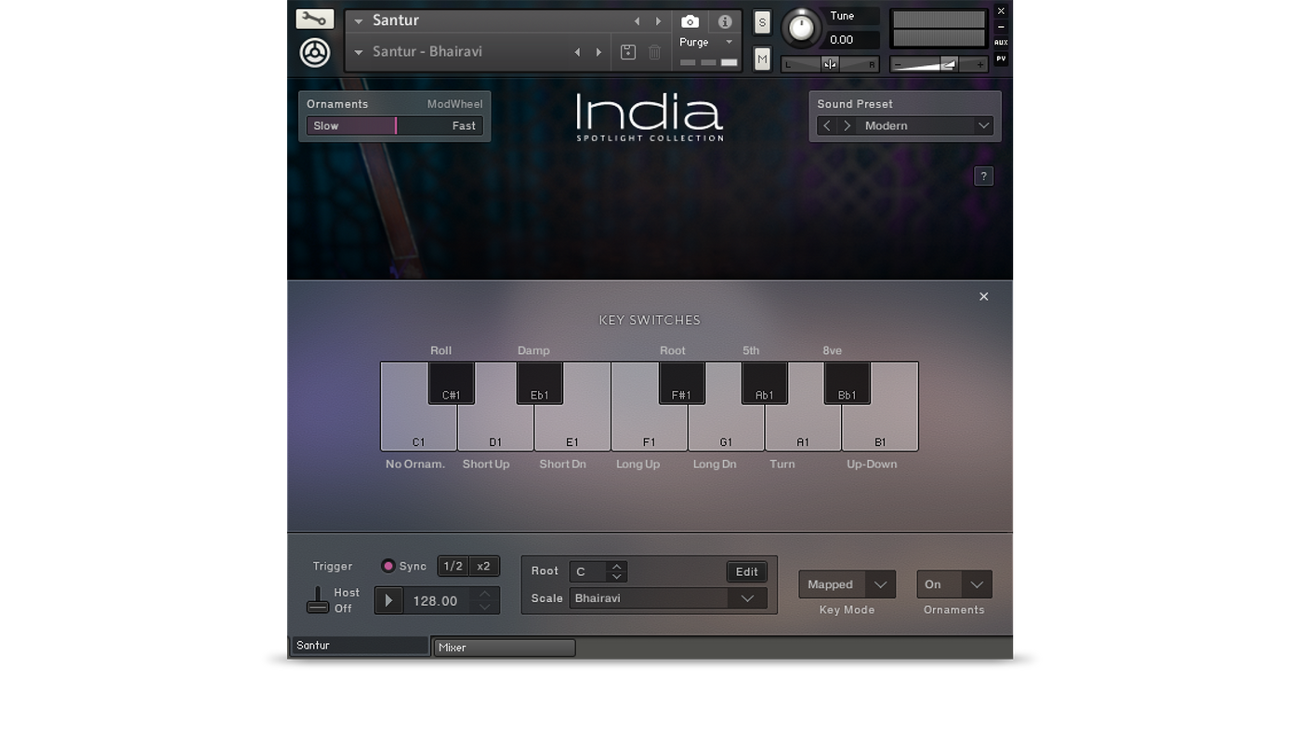The height and width of the screenshot is (747, 1301).
Task: Minimize the instrument header view
Action: [x=1001, y=27]
